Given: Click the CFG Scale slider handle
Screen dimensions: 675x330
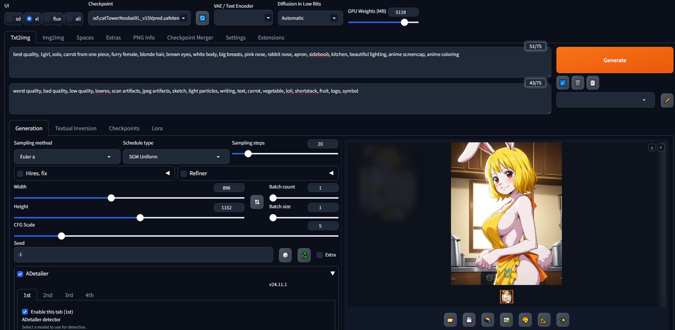Looking at the screenshot, I should click(x=61, y=236).
